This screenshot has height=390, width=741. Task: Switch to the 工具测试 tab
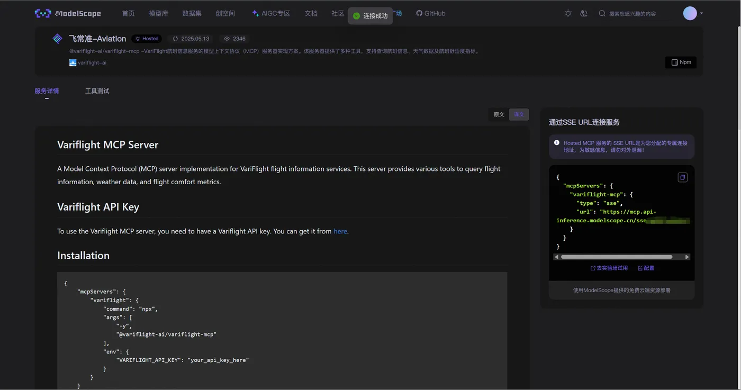click(x=97, y=91)
